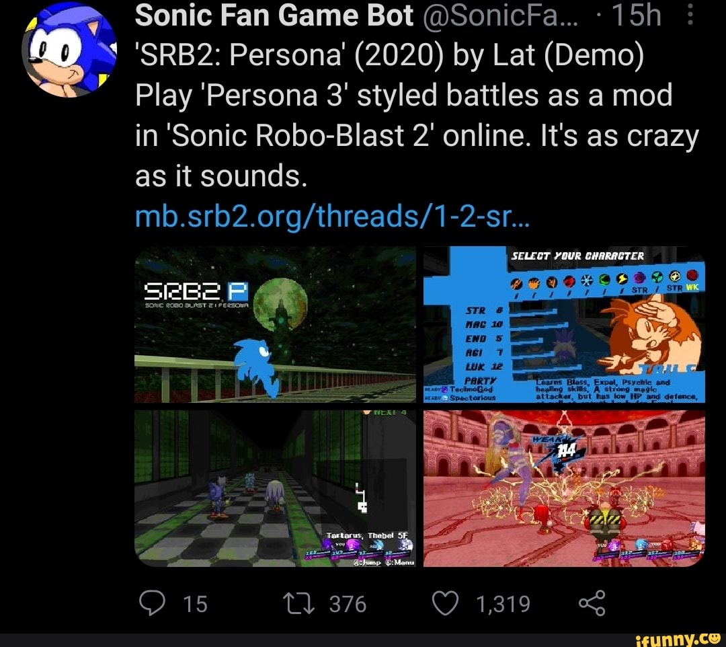Click the 15h timestamp
The height and width of the screenshot is (647, 726).
(637, 15)
